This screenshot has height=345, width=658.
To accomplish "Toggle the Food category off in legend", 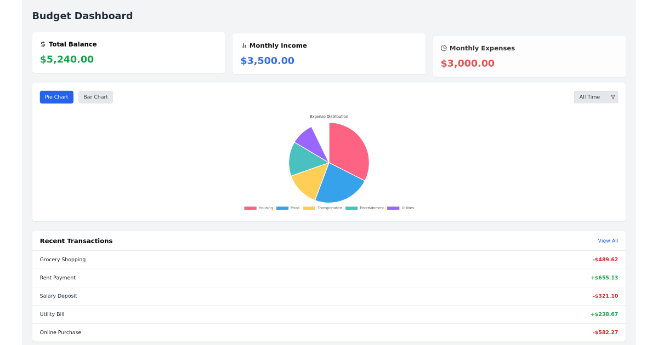I will 288,208.
